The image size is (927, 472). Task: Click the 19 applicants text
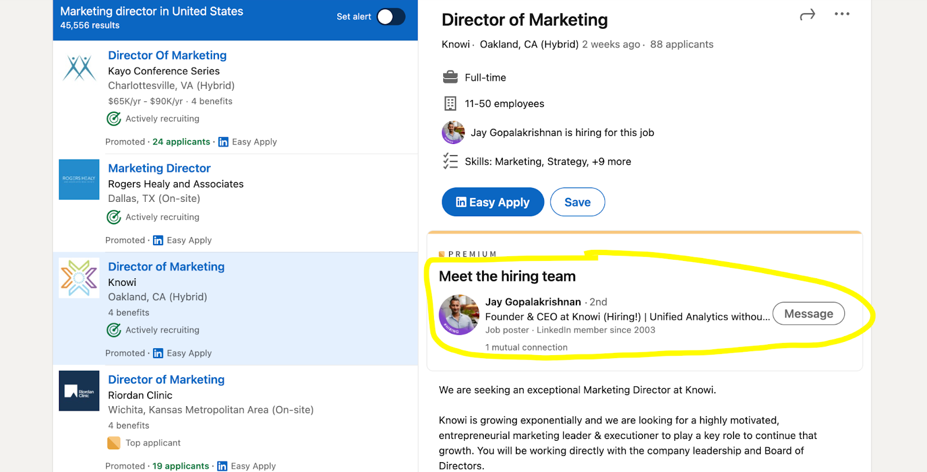click(x=181, y=466)
